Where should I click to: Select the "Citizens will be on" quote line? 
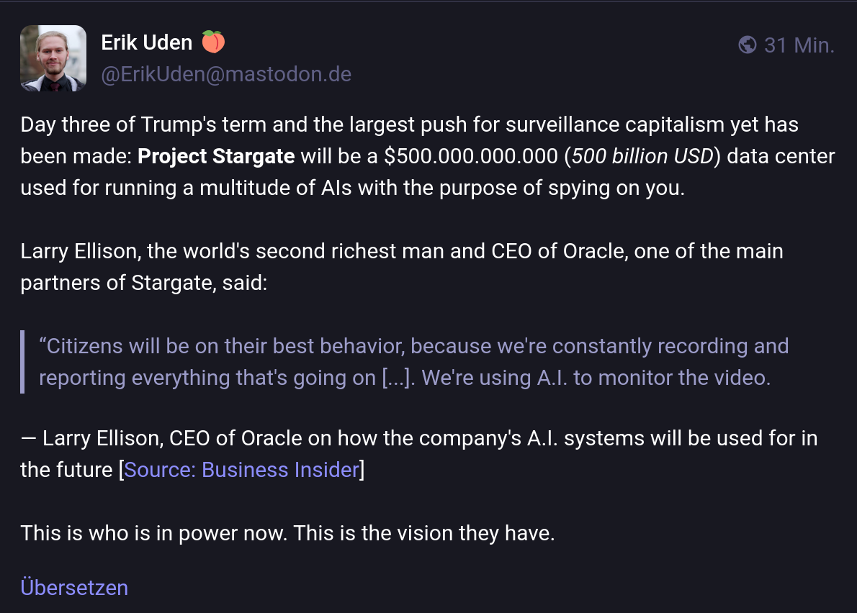(414, 347)
